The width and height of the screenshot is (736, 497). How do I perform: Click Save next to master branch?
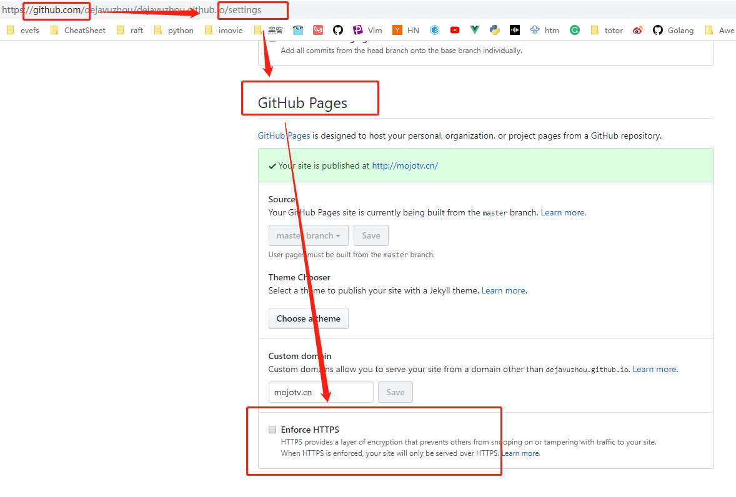pyautogui.click(x=371, y=235)
